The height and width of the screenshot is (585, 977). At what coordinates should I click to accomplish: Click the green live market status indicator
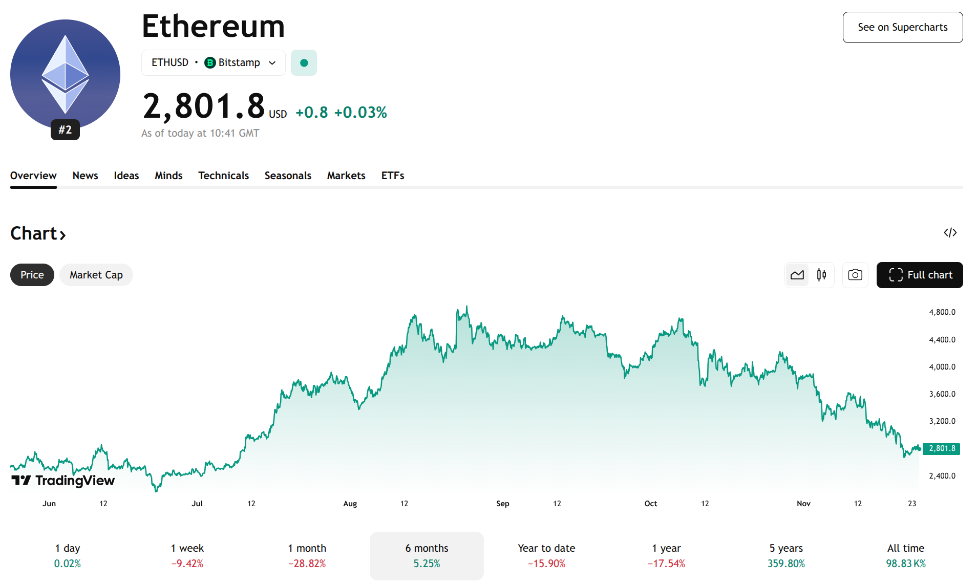(304, 62)
